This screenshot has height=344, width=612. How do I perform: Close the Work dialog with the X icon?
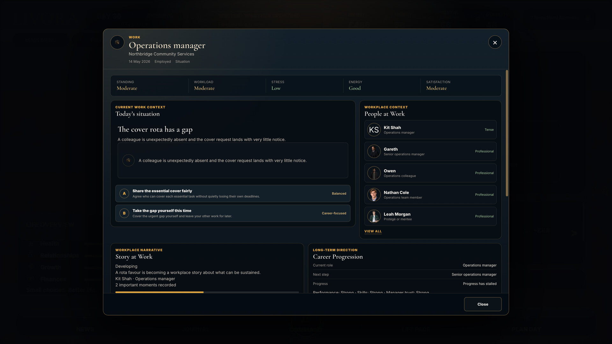tap(495, 42)
